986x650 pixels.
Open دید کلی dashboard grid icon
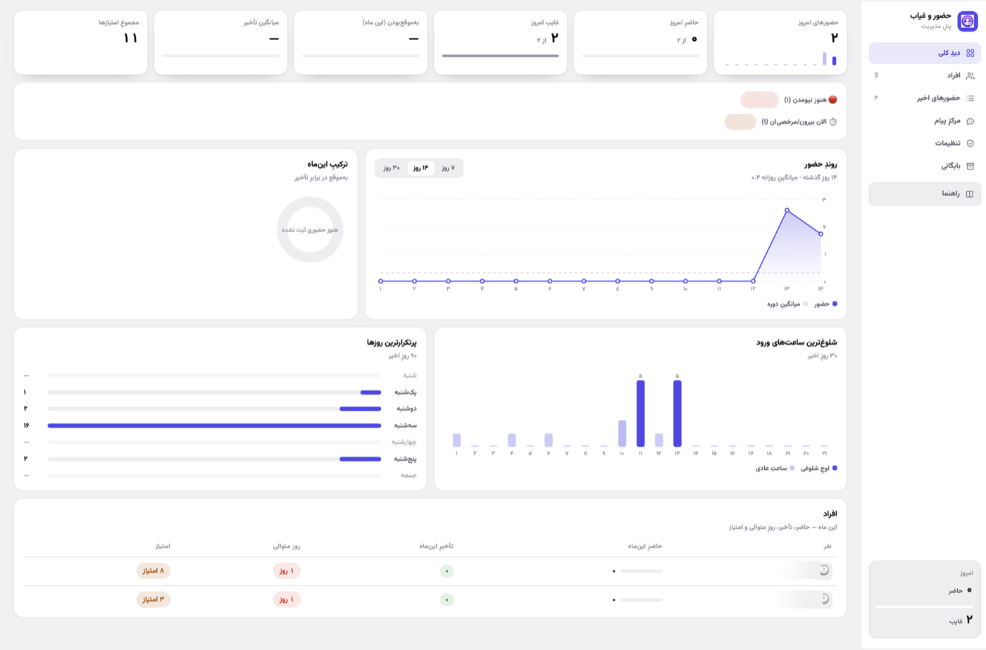971,53
